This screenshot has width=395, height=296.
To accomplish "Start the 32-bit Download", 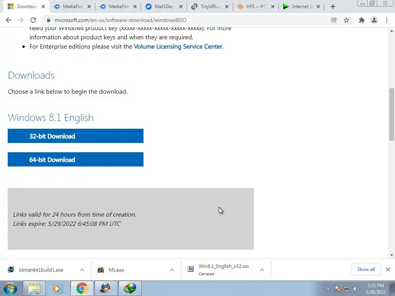I will click(76, 136).
